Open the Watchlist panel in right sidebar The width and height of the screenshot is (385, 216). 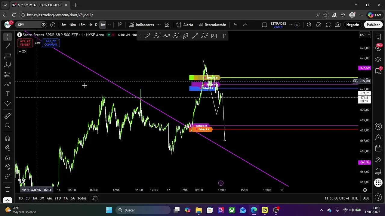(378, 36)
